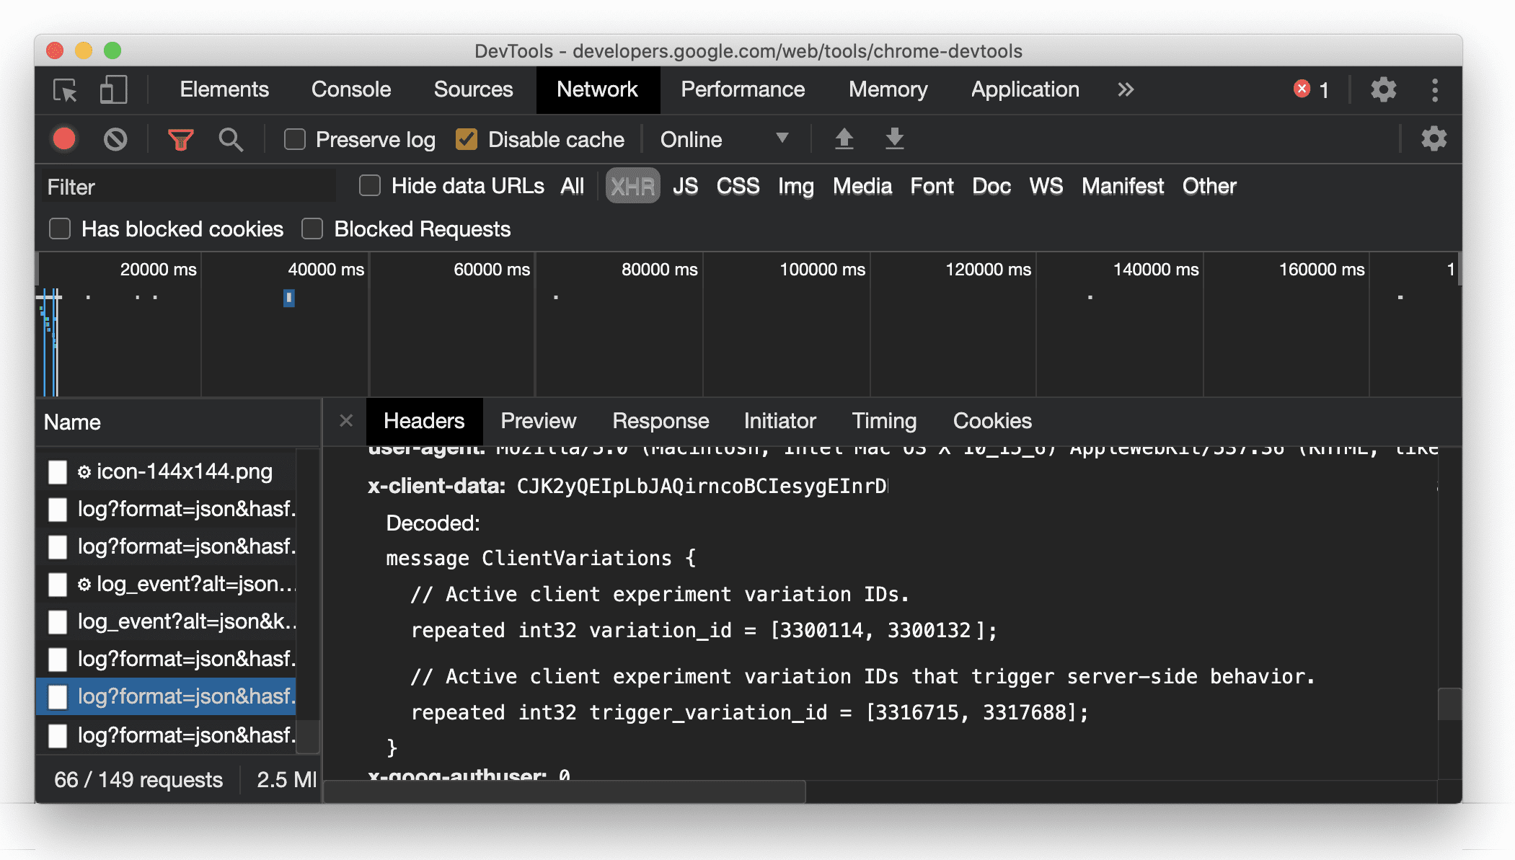Viewport: 1515px width, 860px height.
Task: Click the download (export HAR) arrow icon
Action: point(892,139)
